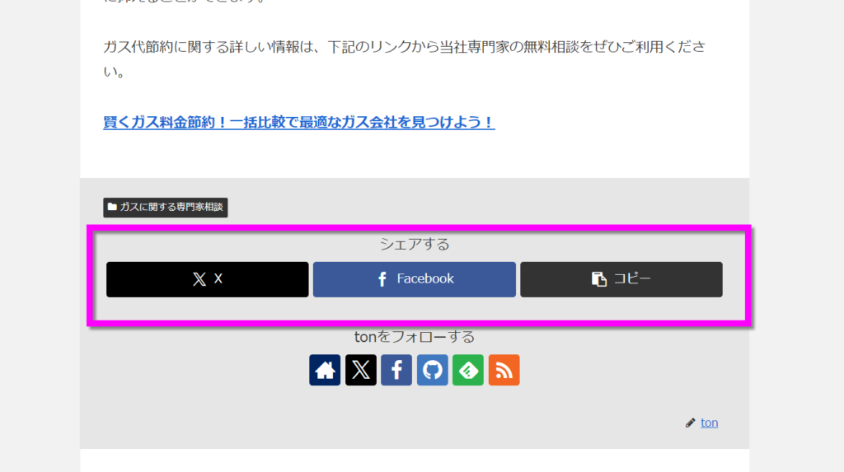This screenshot has width=844, height=472.
Task: Click the clipboard icon in コピー button
Action: pos(599,278)
